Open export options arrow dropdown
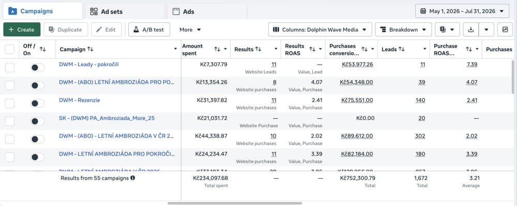Viewport: 517px width, 206px height. pos(486,30)
